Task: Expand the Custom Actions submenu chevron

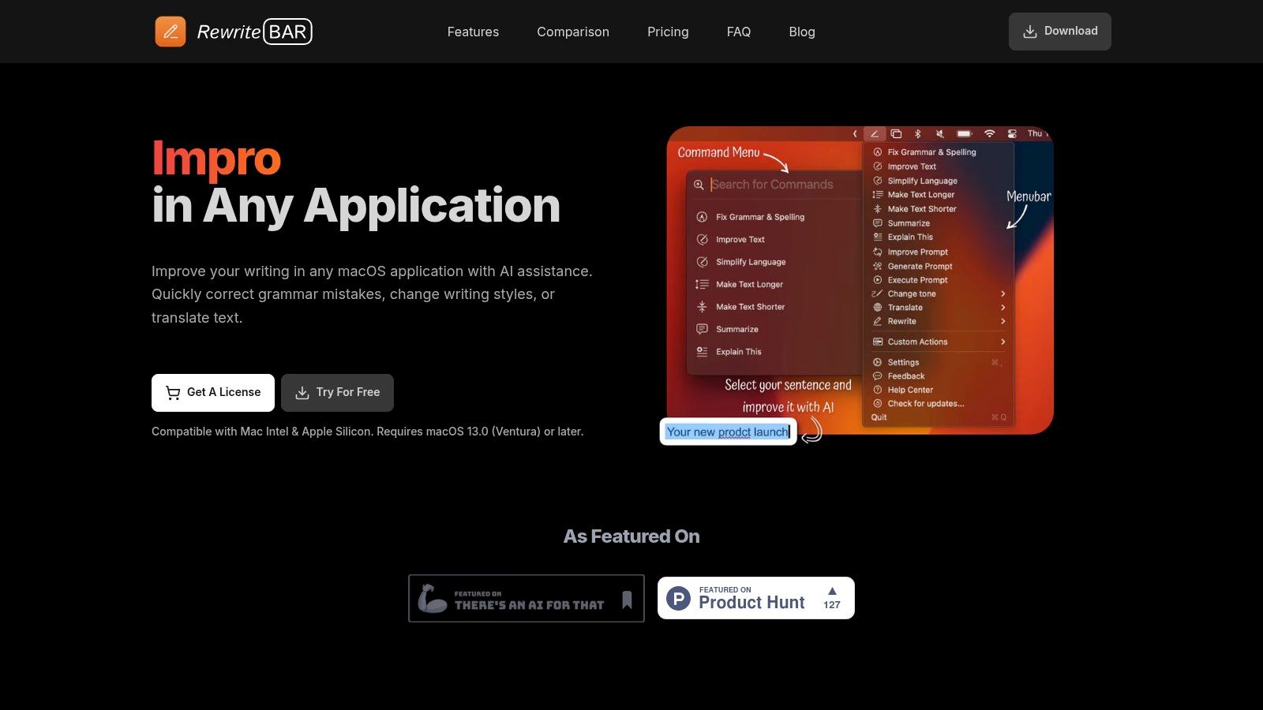Action: click(1003, 342)
